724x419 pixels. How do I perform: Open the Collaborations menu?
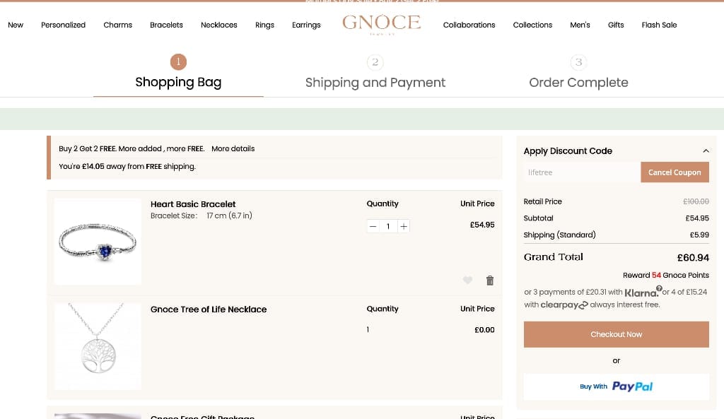click(469, 25)
